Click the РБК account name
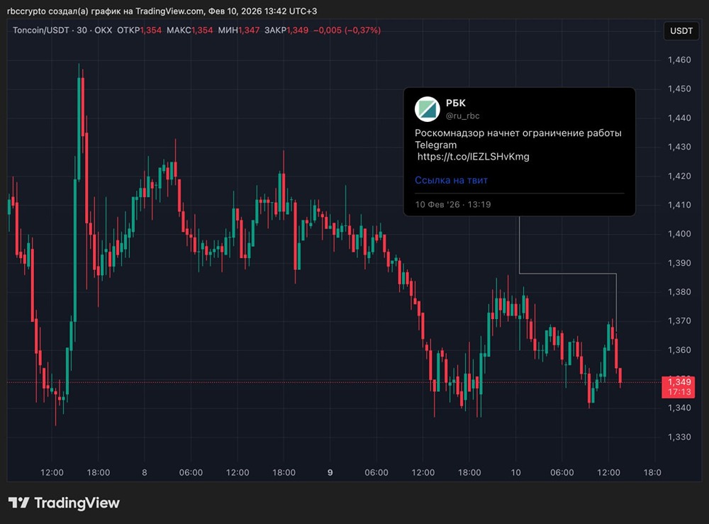The height and width of the screenshot is (524, 709). (x=456, y=103)
